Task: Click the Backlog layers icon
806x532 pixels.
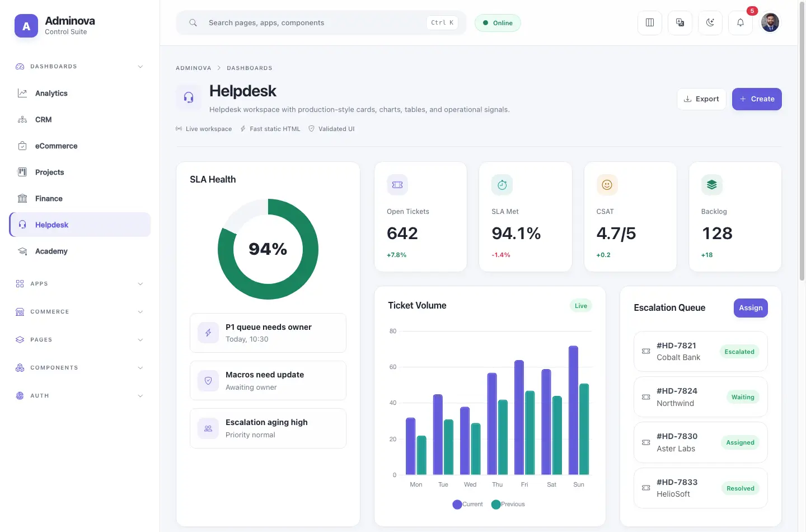Action: pos(711,185)
